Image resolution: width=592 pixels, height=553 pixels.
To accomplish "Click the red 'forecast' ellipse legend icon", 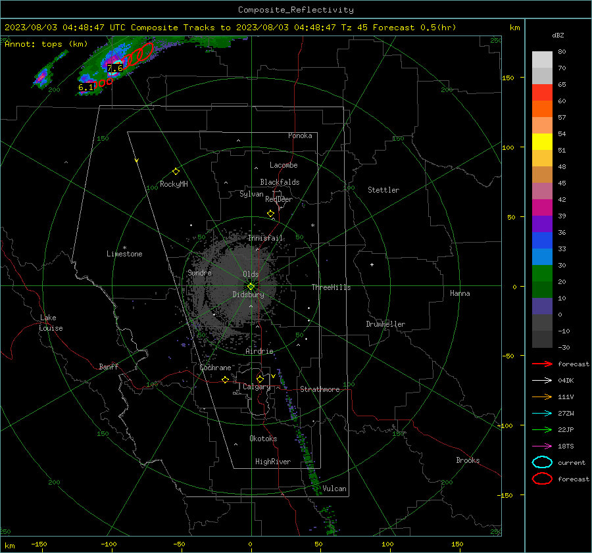I will click(542, 479).
